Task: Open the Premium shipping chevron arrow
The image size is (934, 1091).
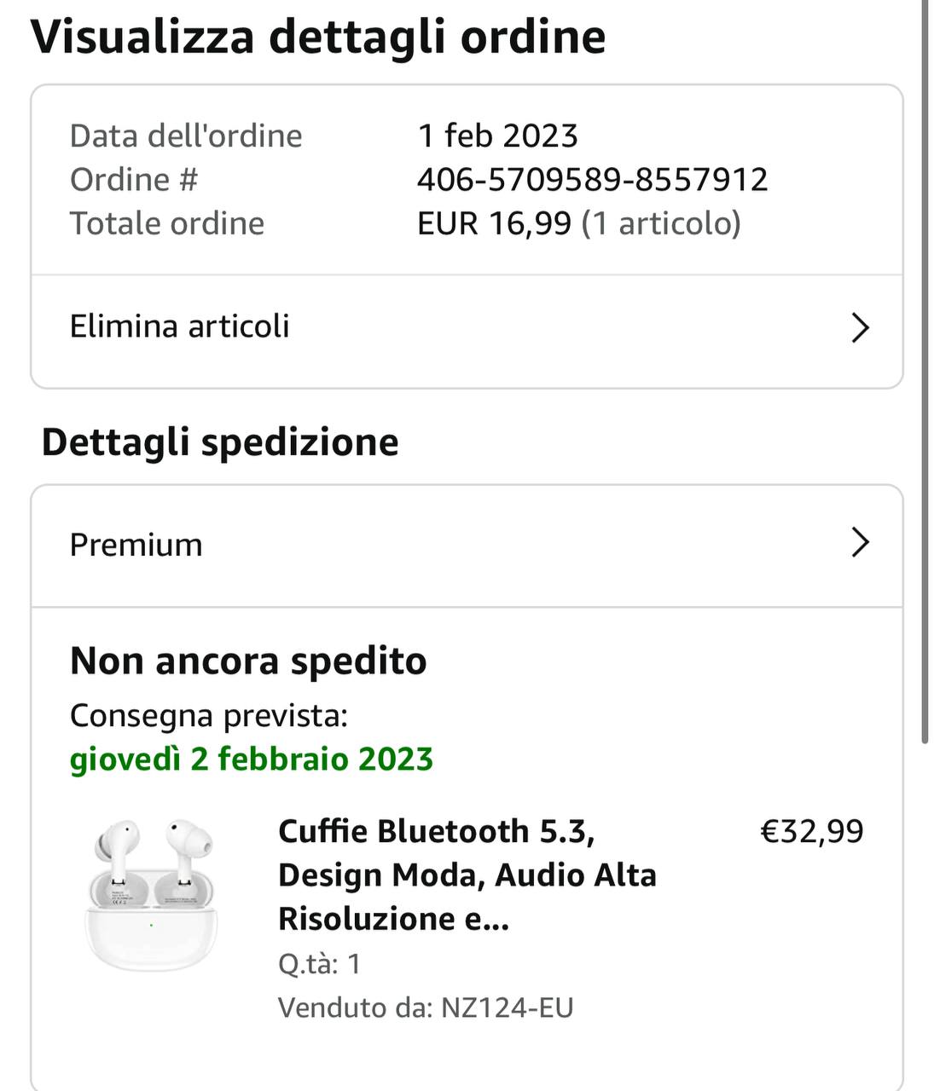Action: click(x=860, y=543)
